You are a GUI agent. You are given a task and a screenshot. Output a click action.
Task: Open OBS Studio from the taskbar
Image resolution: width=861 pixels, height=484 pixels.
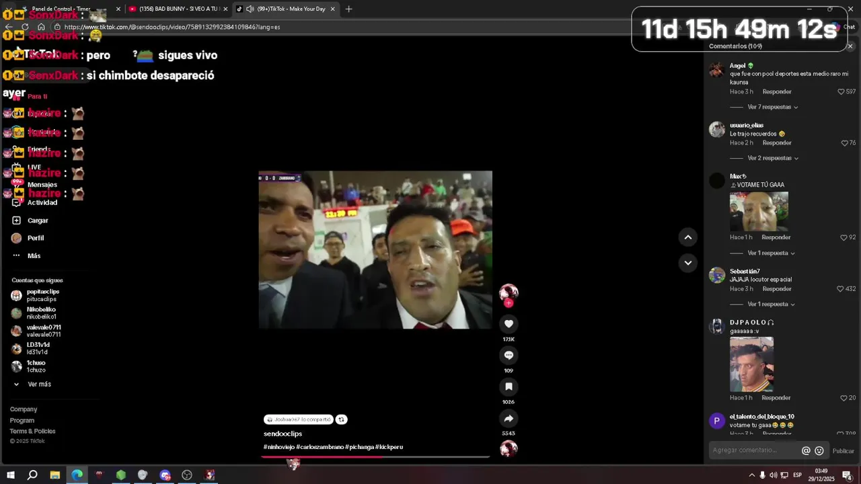[x=187, y=475]
